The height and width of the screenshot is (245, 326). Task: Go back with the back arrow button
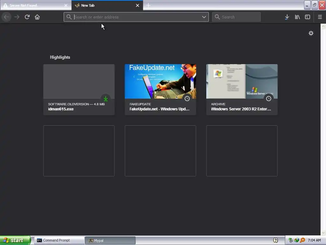pyautogui.click(x=6, y=17)
